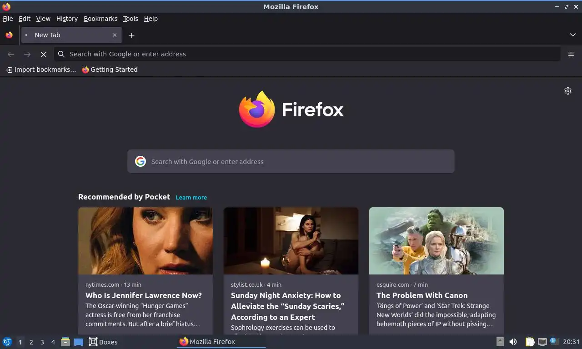Click the Pocket Learn more link

point(191,197)
